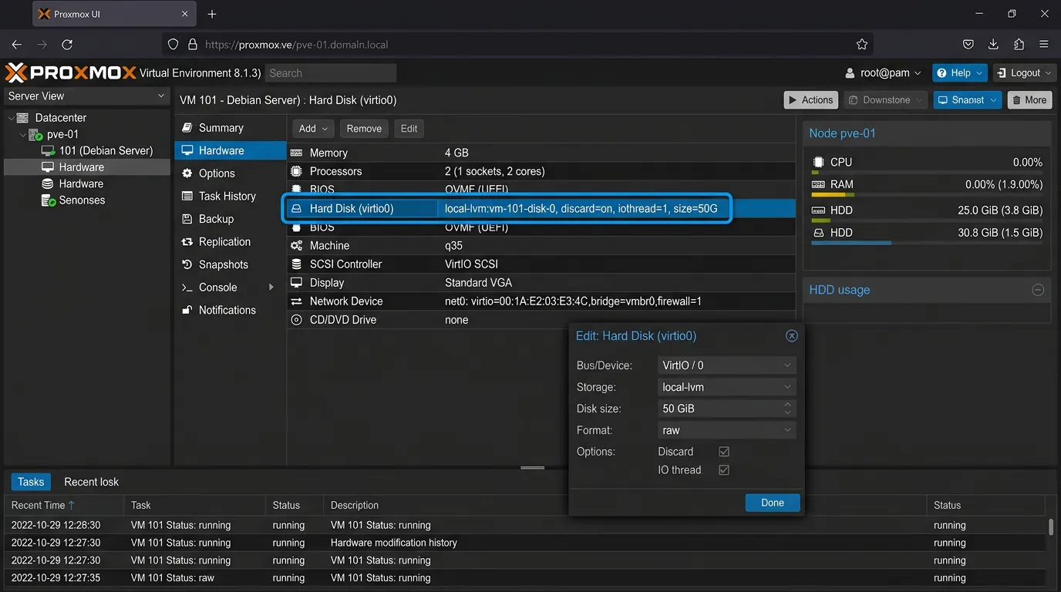Open the Add hardware dropdown

pos(313,129)
